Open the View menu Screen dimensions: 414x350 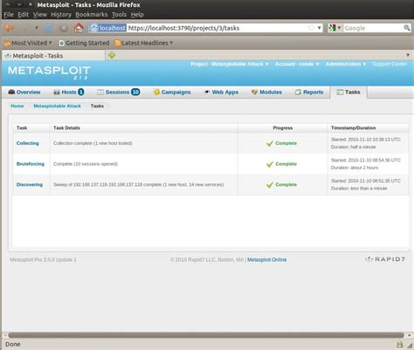pyautogui.click(x=40, y=15)
